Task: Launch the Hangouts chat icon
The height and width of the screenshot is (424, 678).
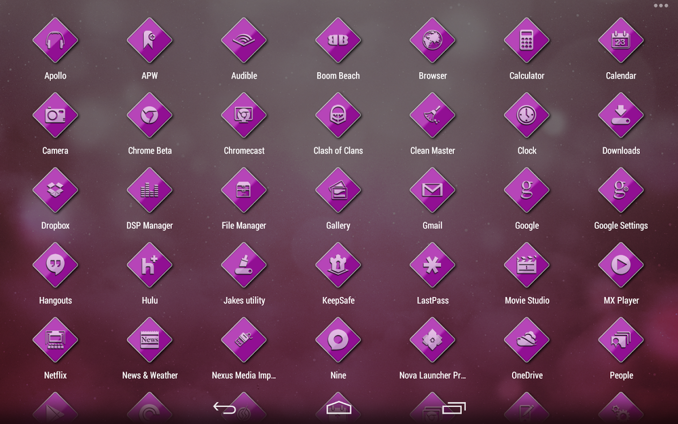Action: [x=55, y=265]
